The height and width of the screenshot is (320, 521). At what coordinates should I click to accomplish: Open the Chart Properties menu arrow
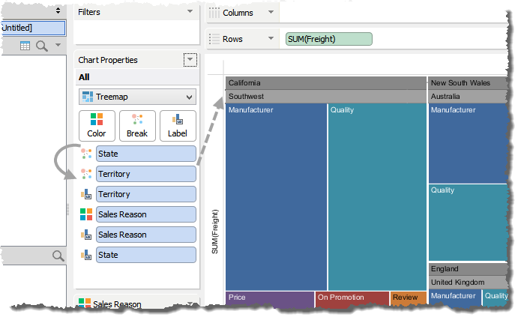point(190,60)
